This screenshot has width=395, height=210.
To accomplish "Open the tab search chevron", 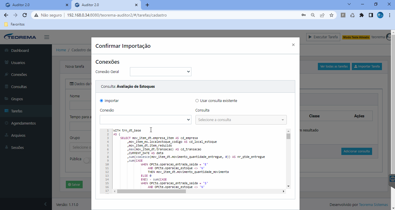I will (349, 4).
